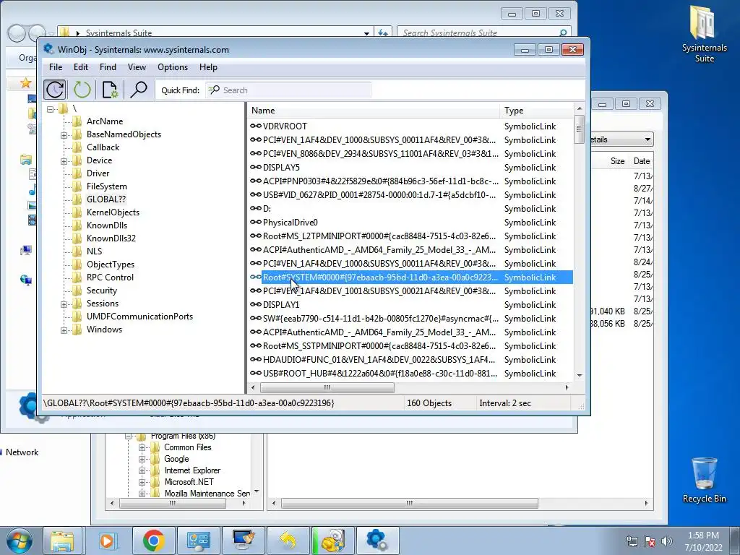The image size is (740, 555).
Task: Click the object list horizontal scrollbar thumb
Action: click(x=327, y=387)
